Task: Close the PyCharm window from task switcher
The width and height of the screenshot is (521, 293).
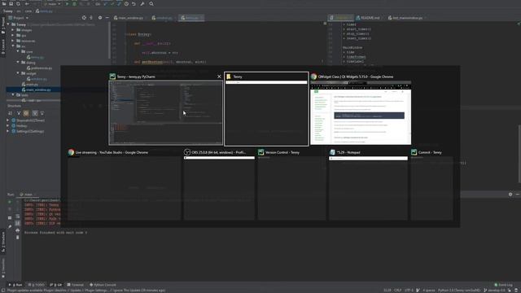Action: pyautogui.click(x=219, y=77)
